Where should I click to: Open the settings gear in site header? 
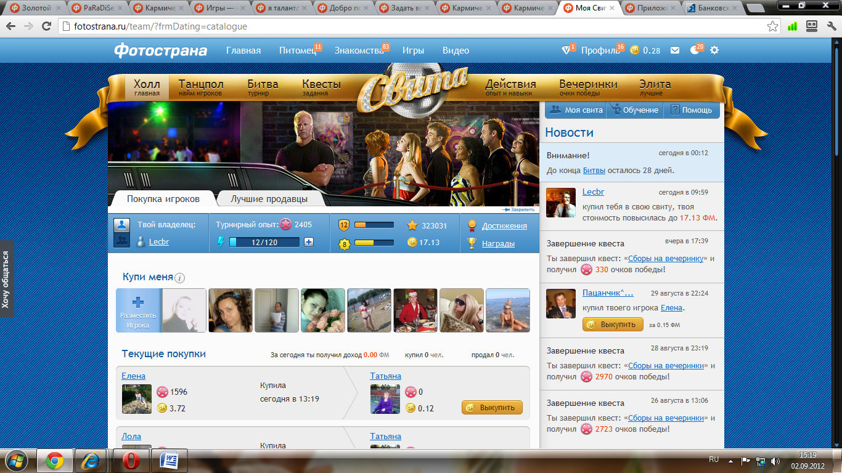[714, 50]
